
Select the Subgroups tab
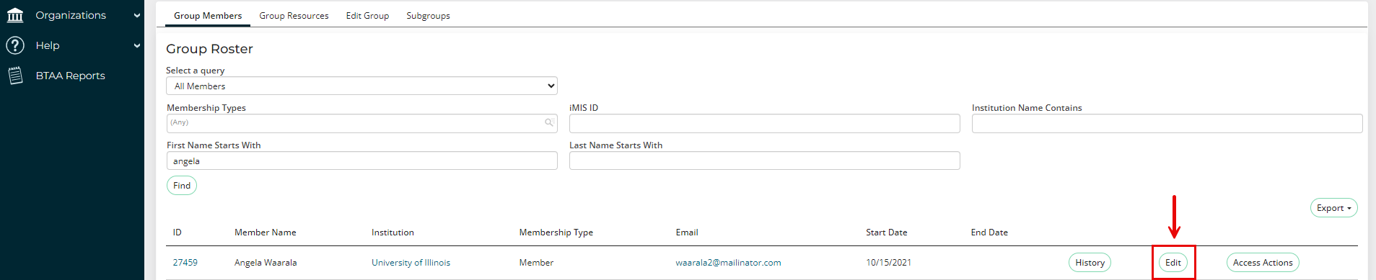428,15
